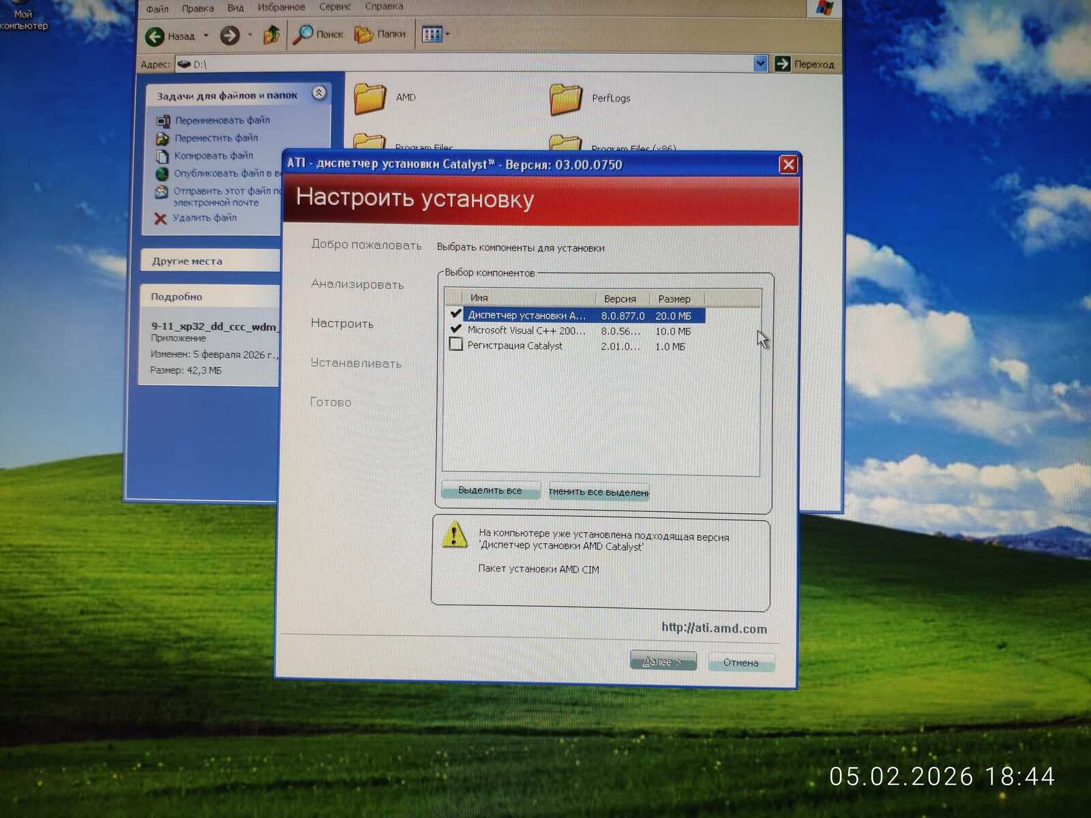The image size is (1091, 818).
Task: Uncheck the Диспетчер установки component checkbox
Action: (456, 314)
